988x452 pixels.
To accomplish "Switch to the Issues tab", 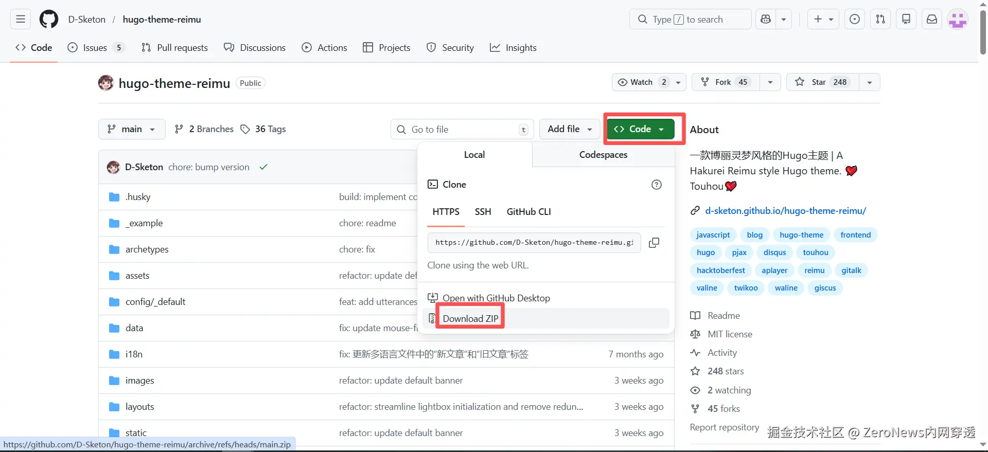I will 96,48.
